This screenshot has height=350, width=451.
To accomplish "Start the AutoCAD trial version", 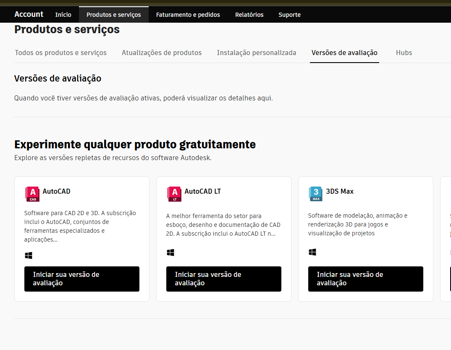I will (x=82, y=279).
